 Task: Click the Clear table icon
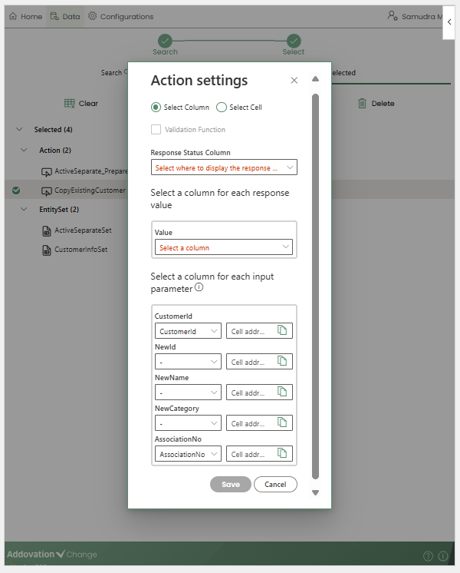tap(70, 104)
